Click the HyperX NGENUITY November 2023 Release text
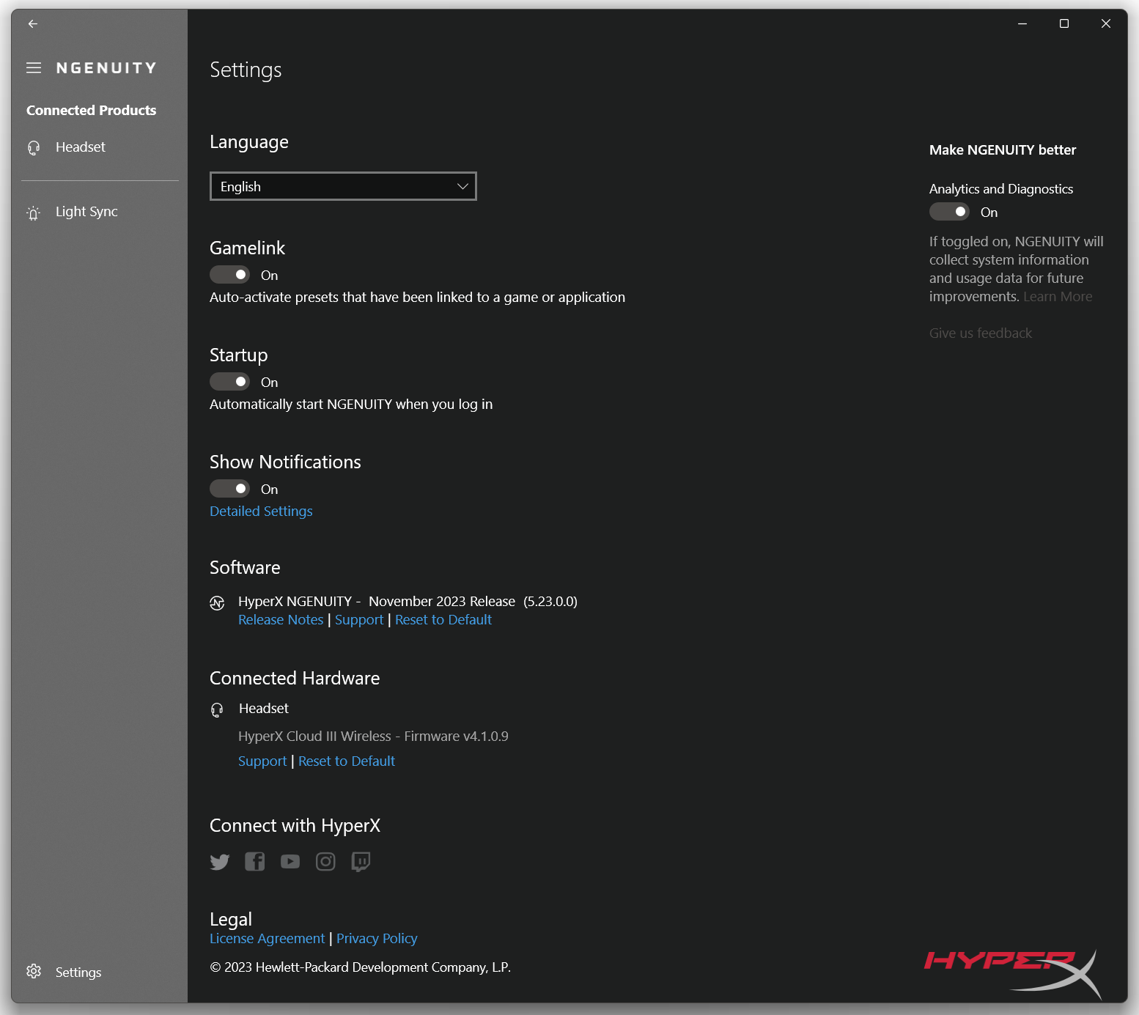1139x1015 pixels. coord(408,601)
